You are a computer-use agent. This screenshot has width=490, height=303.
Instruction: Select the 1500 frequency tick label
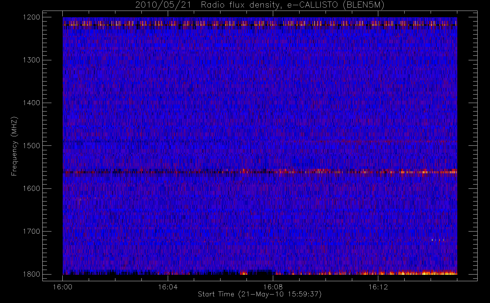coord(31,146)
